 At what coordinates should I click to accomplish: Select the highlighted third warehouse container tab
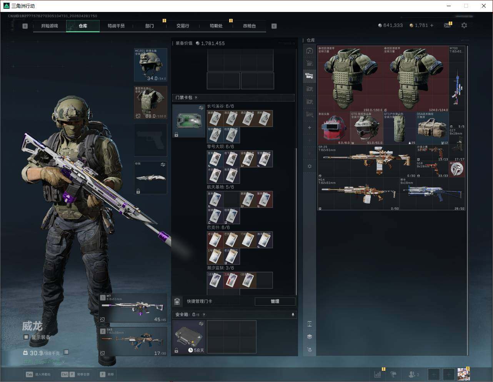(x=310, y=76)
